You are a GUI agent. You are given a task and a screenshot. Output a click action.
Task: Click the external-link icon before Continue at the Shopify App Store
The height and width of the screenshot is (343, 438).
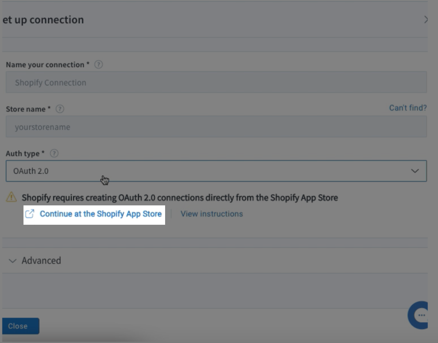[x=30, y=214]
